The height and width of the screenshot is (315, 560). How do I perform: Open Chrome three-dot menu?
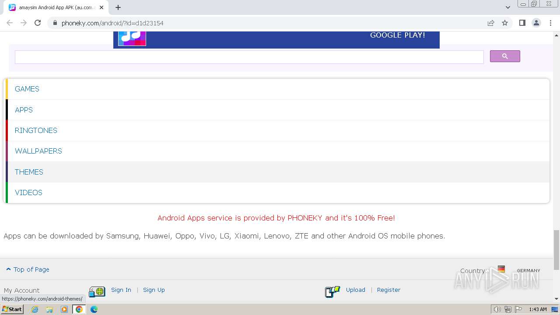(x=550, y=23)
